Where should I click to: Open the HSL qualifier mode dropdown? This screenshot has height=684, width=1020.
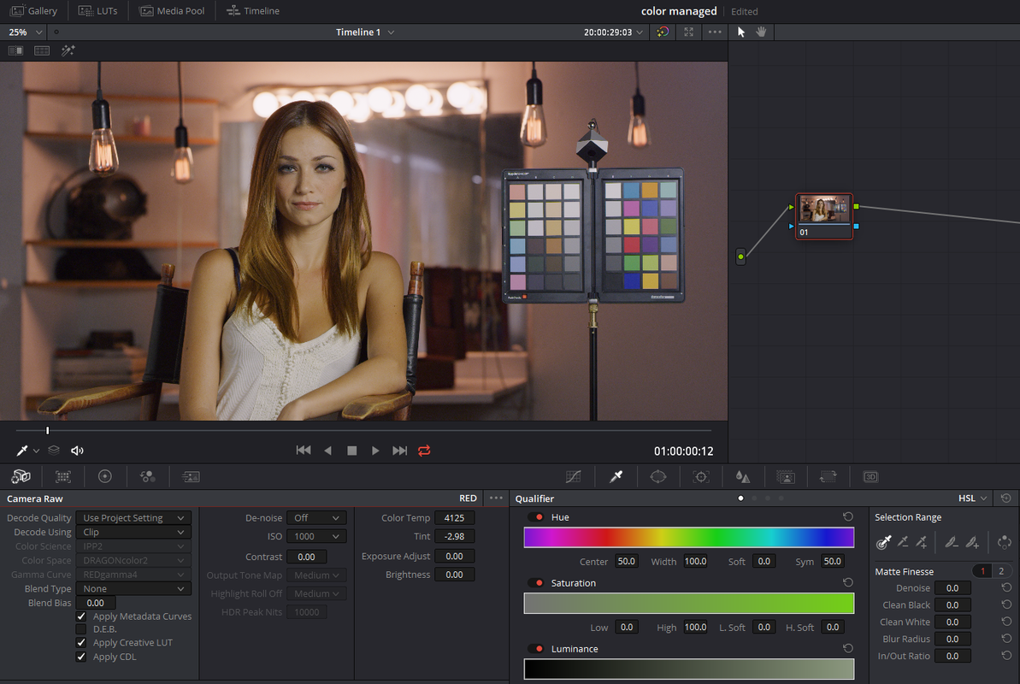point(972,498)
